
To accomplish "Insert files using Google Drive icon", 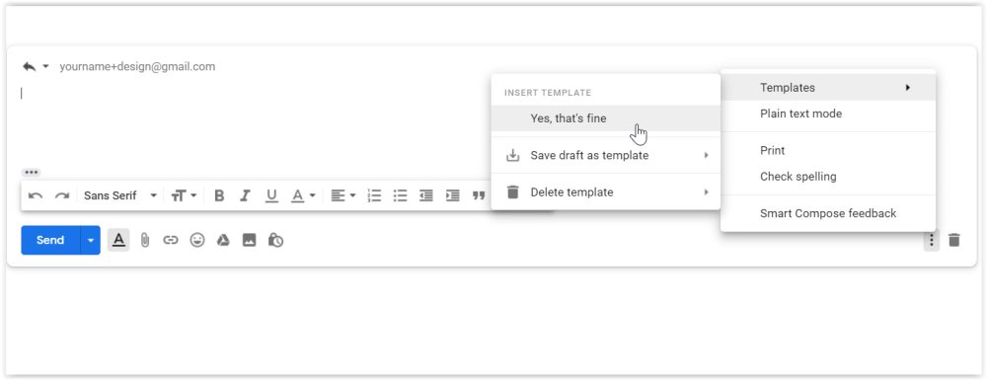I will [x=223, y=240].
